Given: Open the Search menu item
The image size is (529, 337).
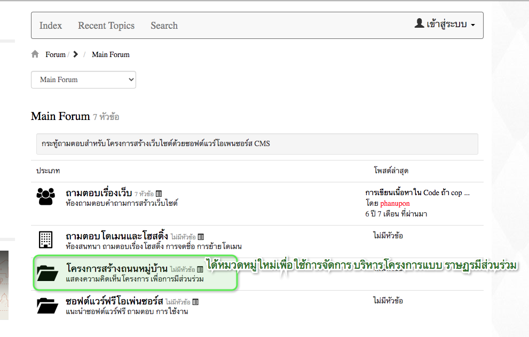Looking at the screenshot, I should (x=164, y=26).
